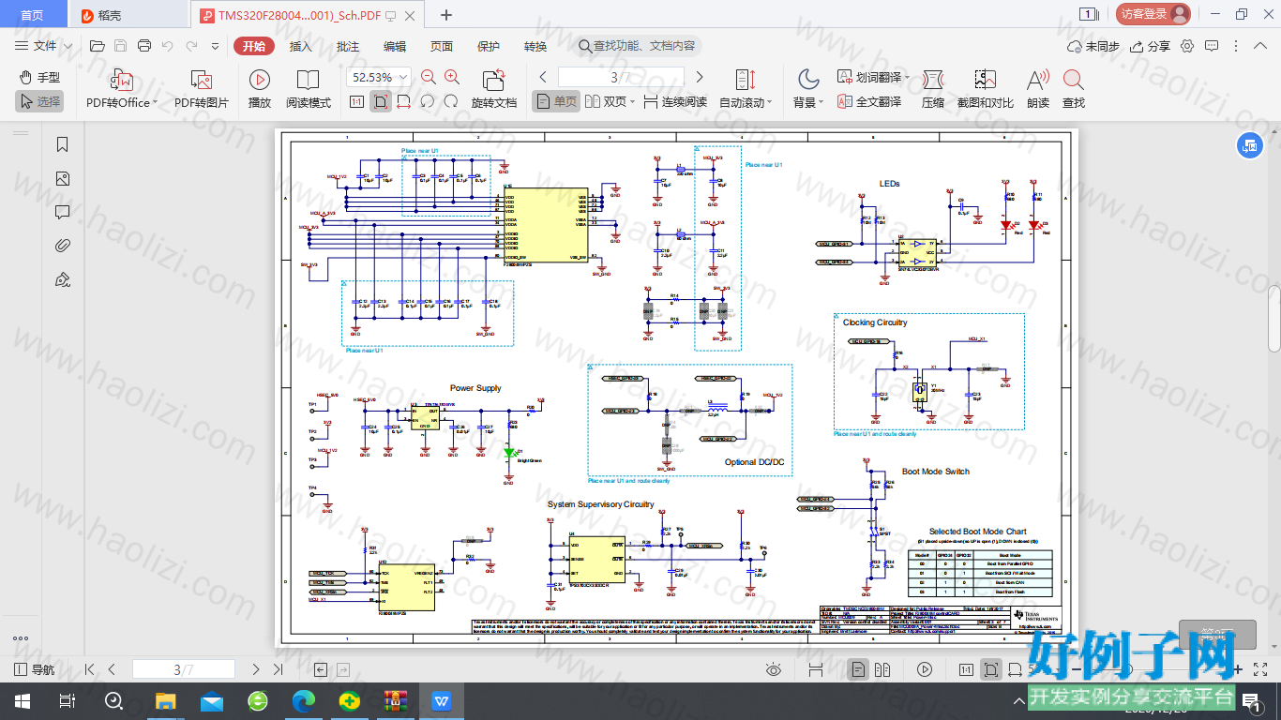
Task: Start Read Aloud (朗读)
Action: (1038, 89)
